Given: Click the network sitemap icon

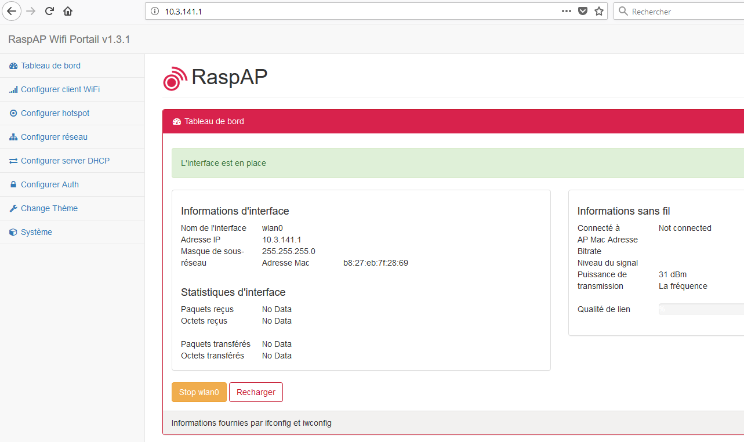Looking at the screenshot, I should pyautogui.click(x=13, y=137).
